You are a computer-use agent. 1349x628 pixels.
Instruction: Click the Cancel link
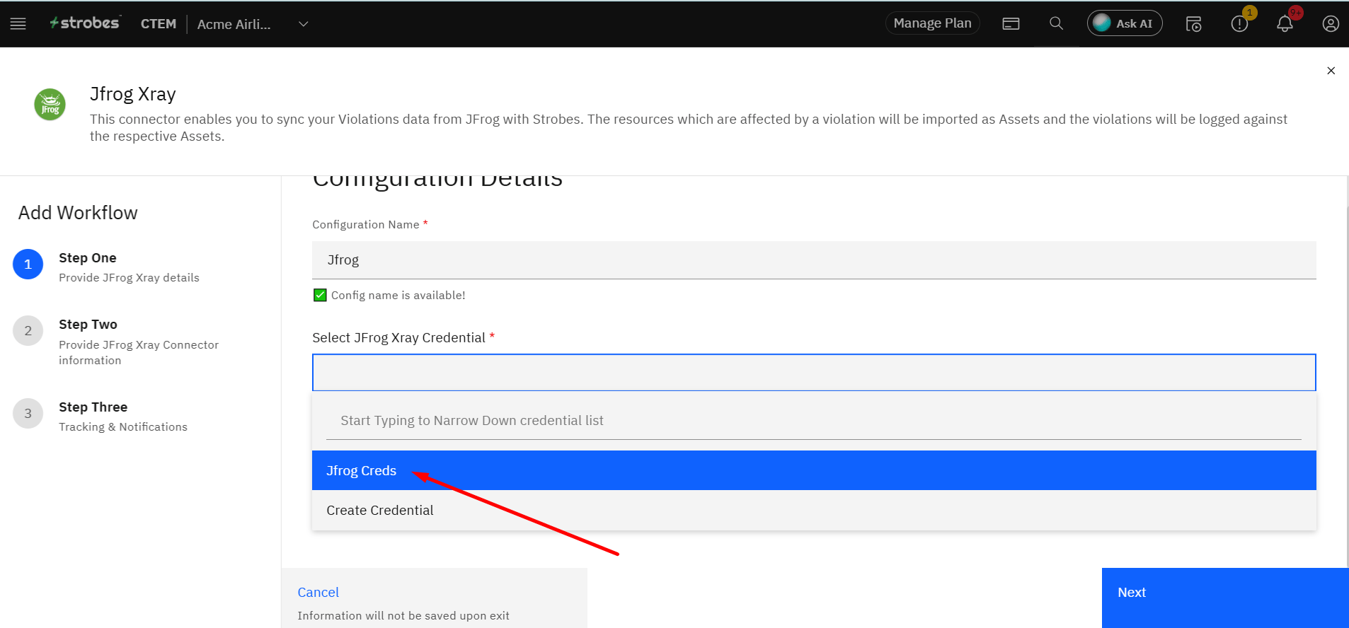point(318,593)
